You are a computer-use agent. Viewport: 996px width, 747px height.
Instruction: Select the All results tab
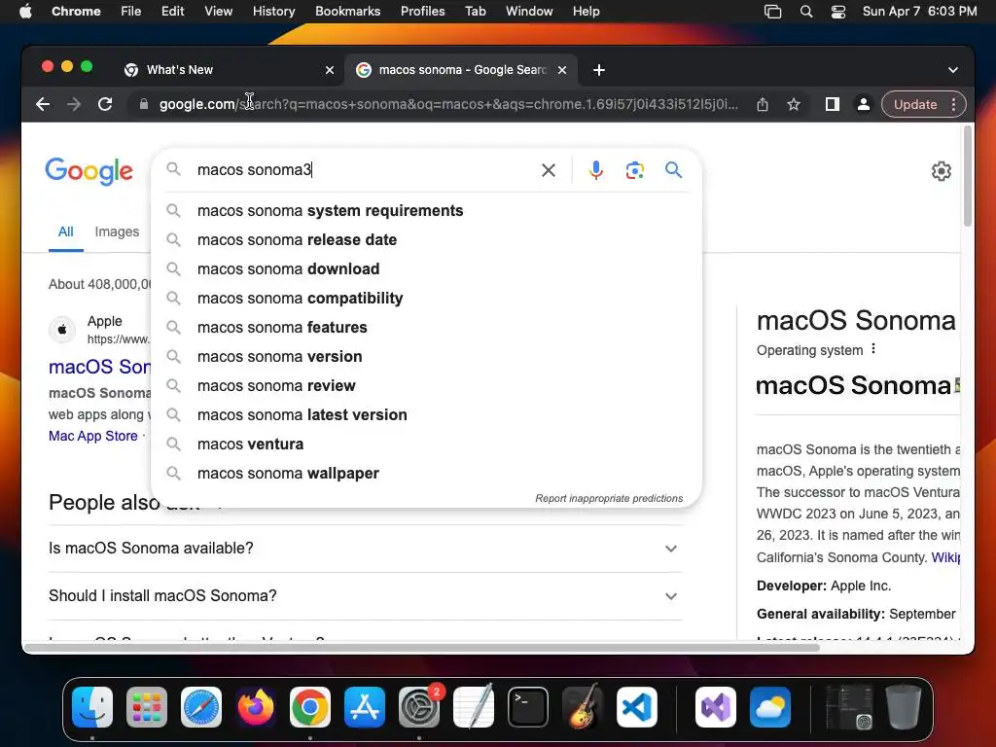coord(65,231)
